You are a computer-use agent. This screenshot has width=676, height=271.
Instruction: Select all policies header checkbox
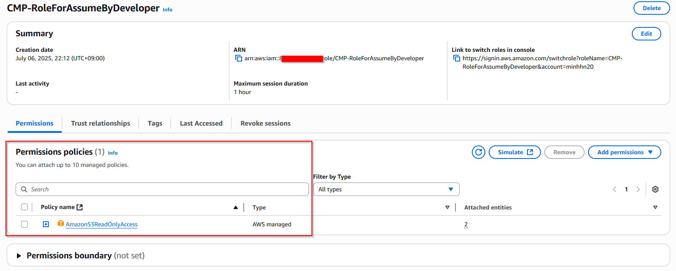(x=24, y=207)
